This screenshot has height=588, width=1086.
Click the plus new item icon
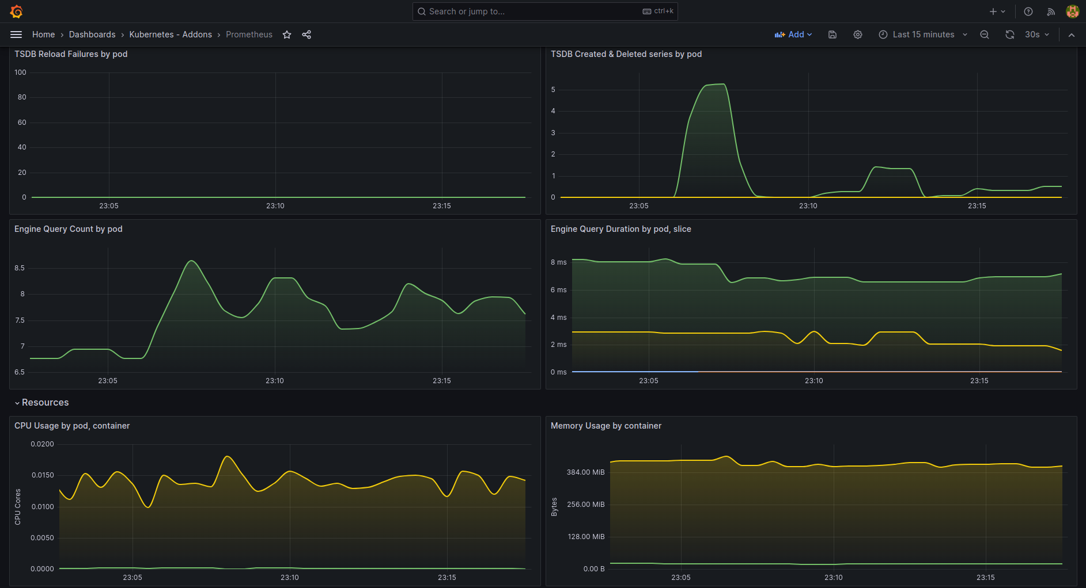coord(997,12)
